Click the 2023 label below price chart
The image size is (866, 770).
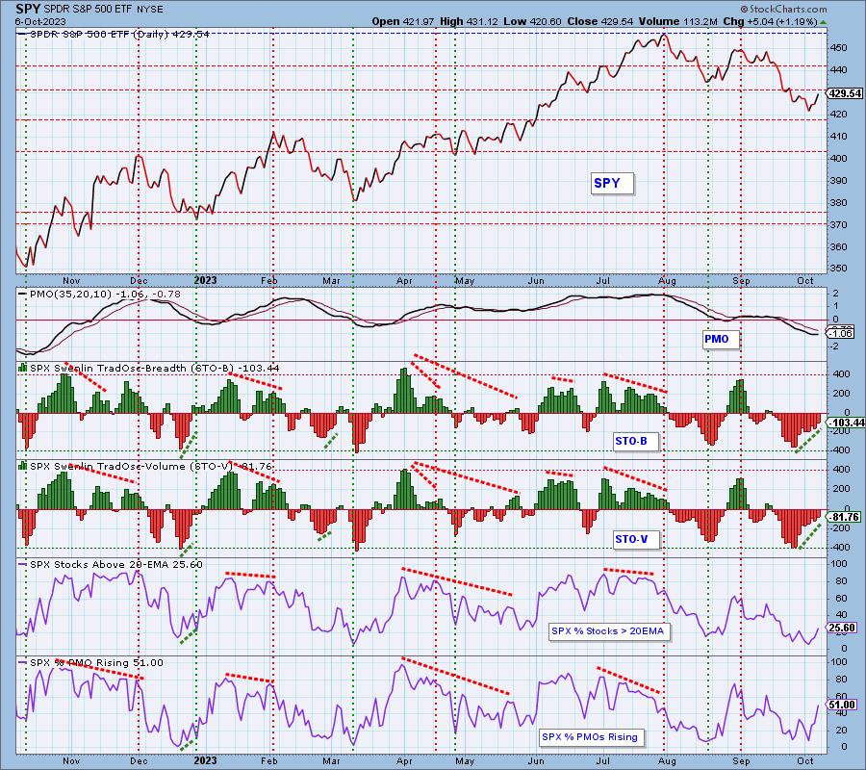point(206,280)
